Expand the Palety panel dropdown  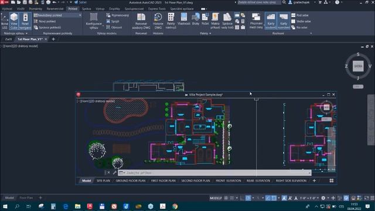click(206, 33)
